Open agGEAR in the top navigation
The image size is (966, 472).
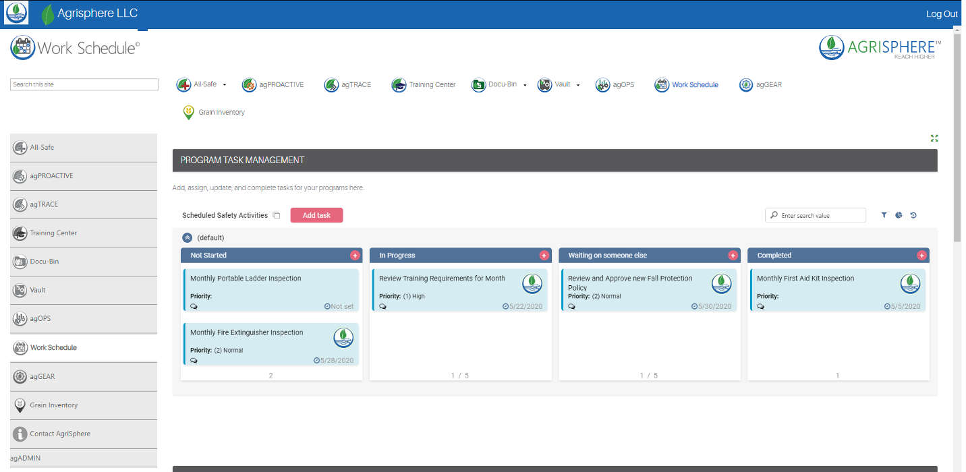(x=760, y=85)
